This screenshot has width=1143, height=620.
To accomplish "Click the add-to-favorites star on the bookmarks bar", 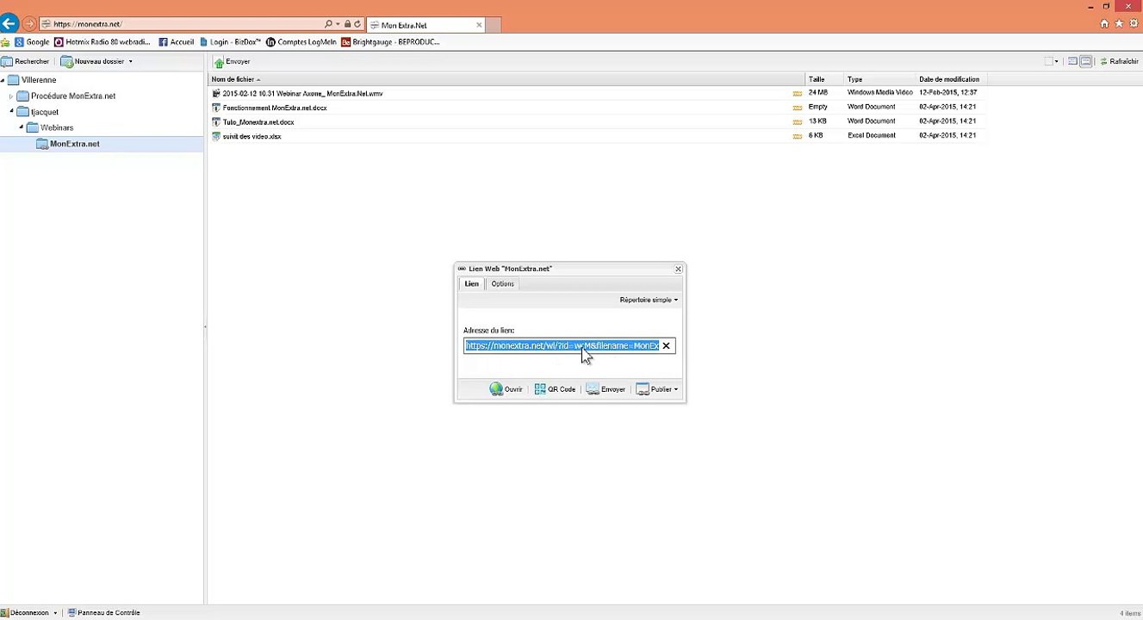I will 5,41.
